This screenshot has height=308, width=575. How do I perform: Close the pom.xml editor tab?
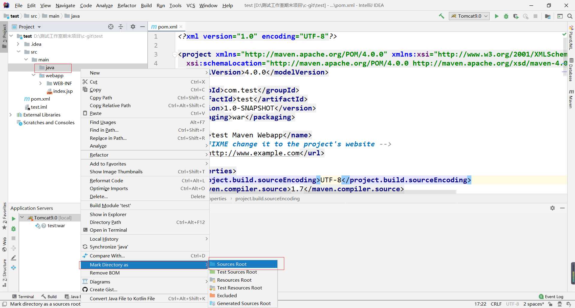click(181, 27)
